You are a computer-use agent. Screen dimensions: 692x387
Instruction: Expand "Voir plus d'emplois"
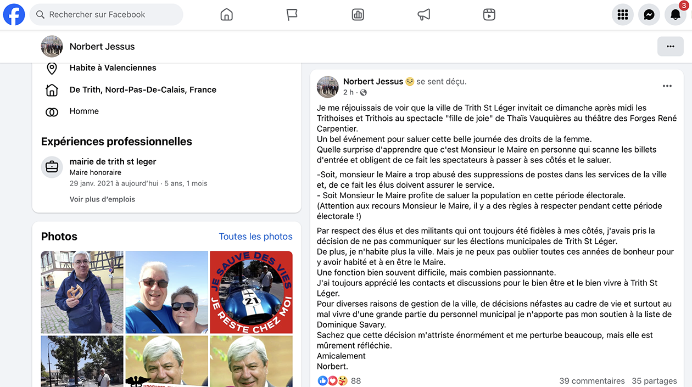tap(102, 199)
